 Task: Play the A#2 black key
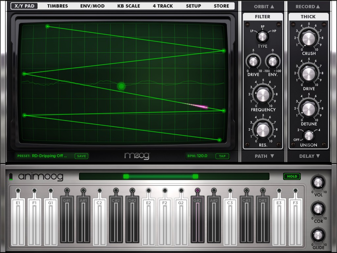(214, 219)
